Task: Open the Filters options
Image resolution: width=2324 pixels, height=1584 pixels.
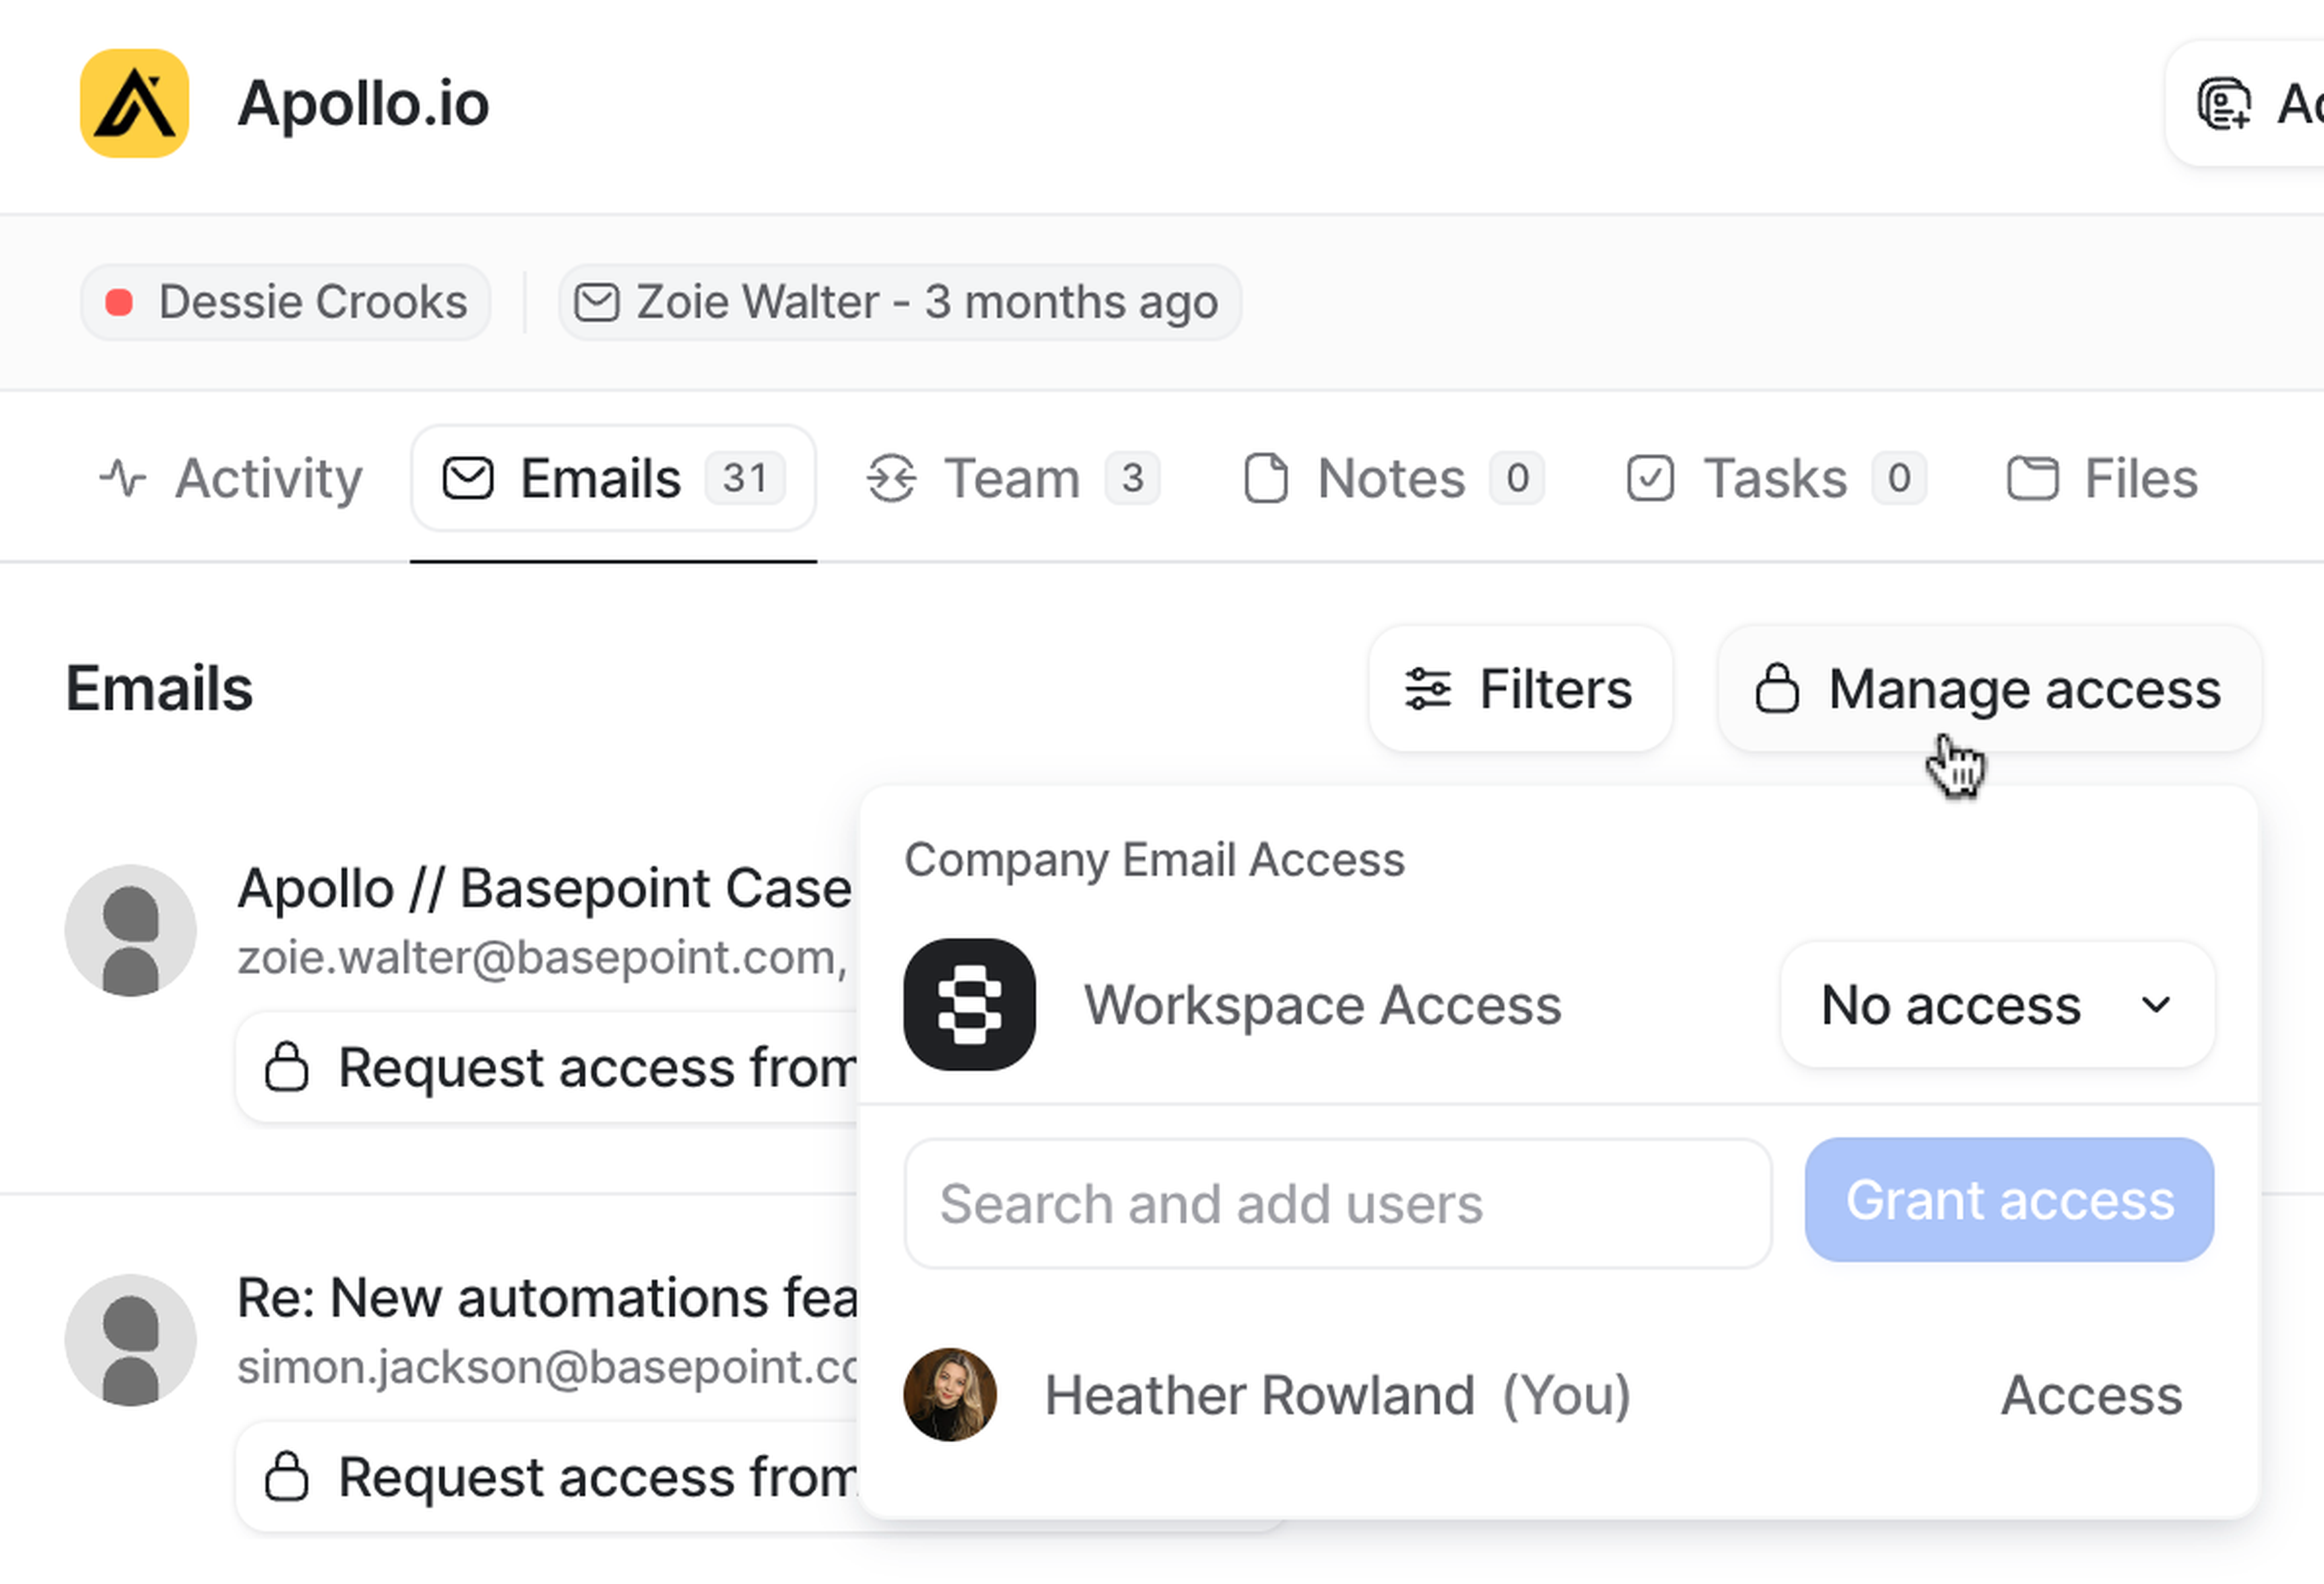Action: coord(1519,689)
